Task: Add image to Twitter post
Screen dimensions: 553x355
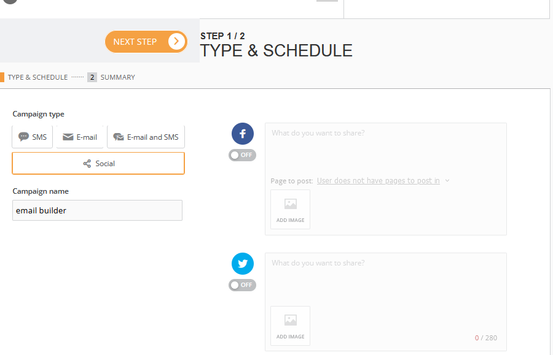Action: (290, 326)
